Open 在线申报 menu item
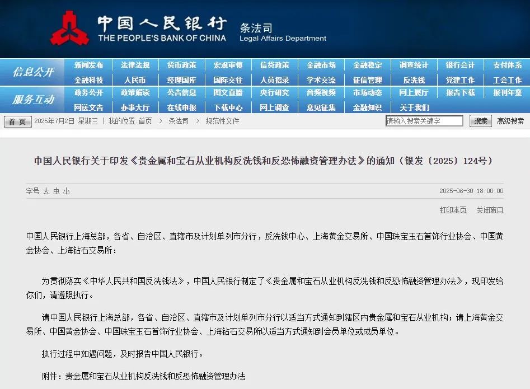 [181, 107]
